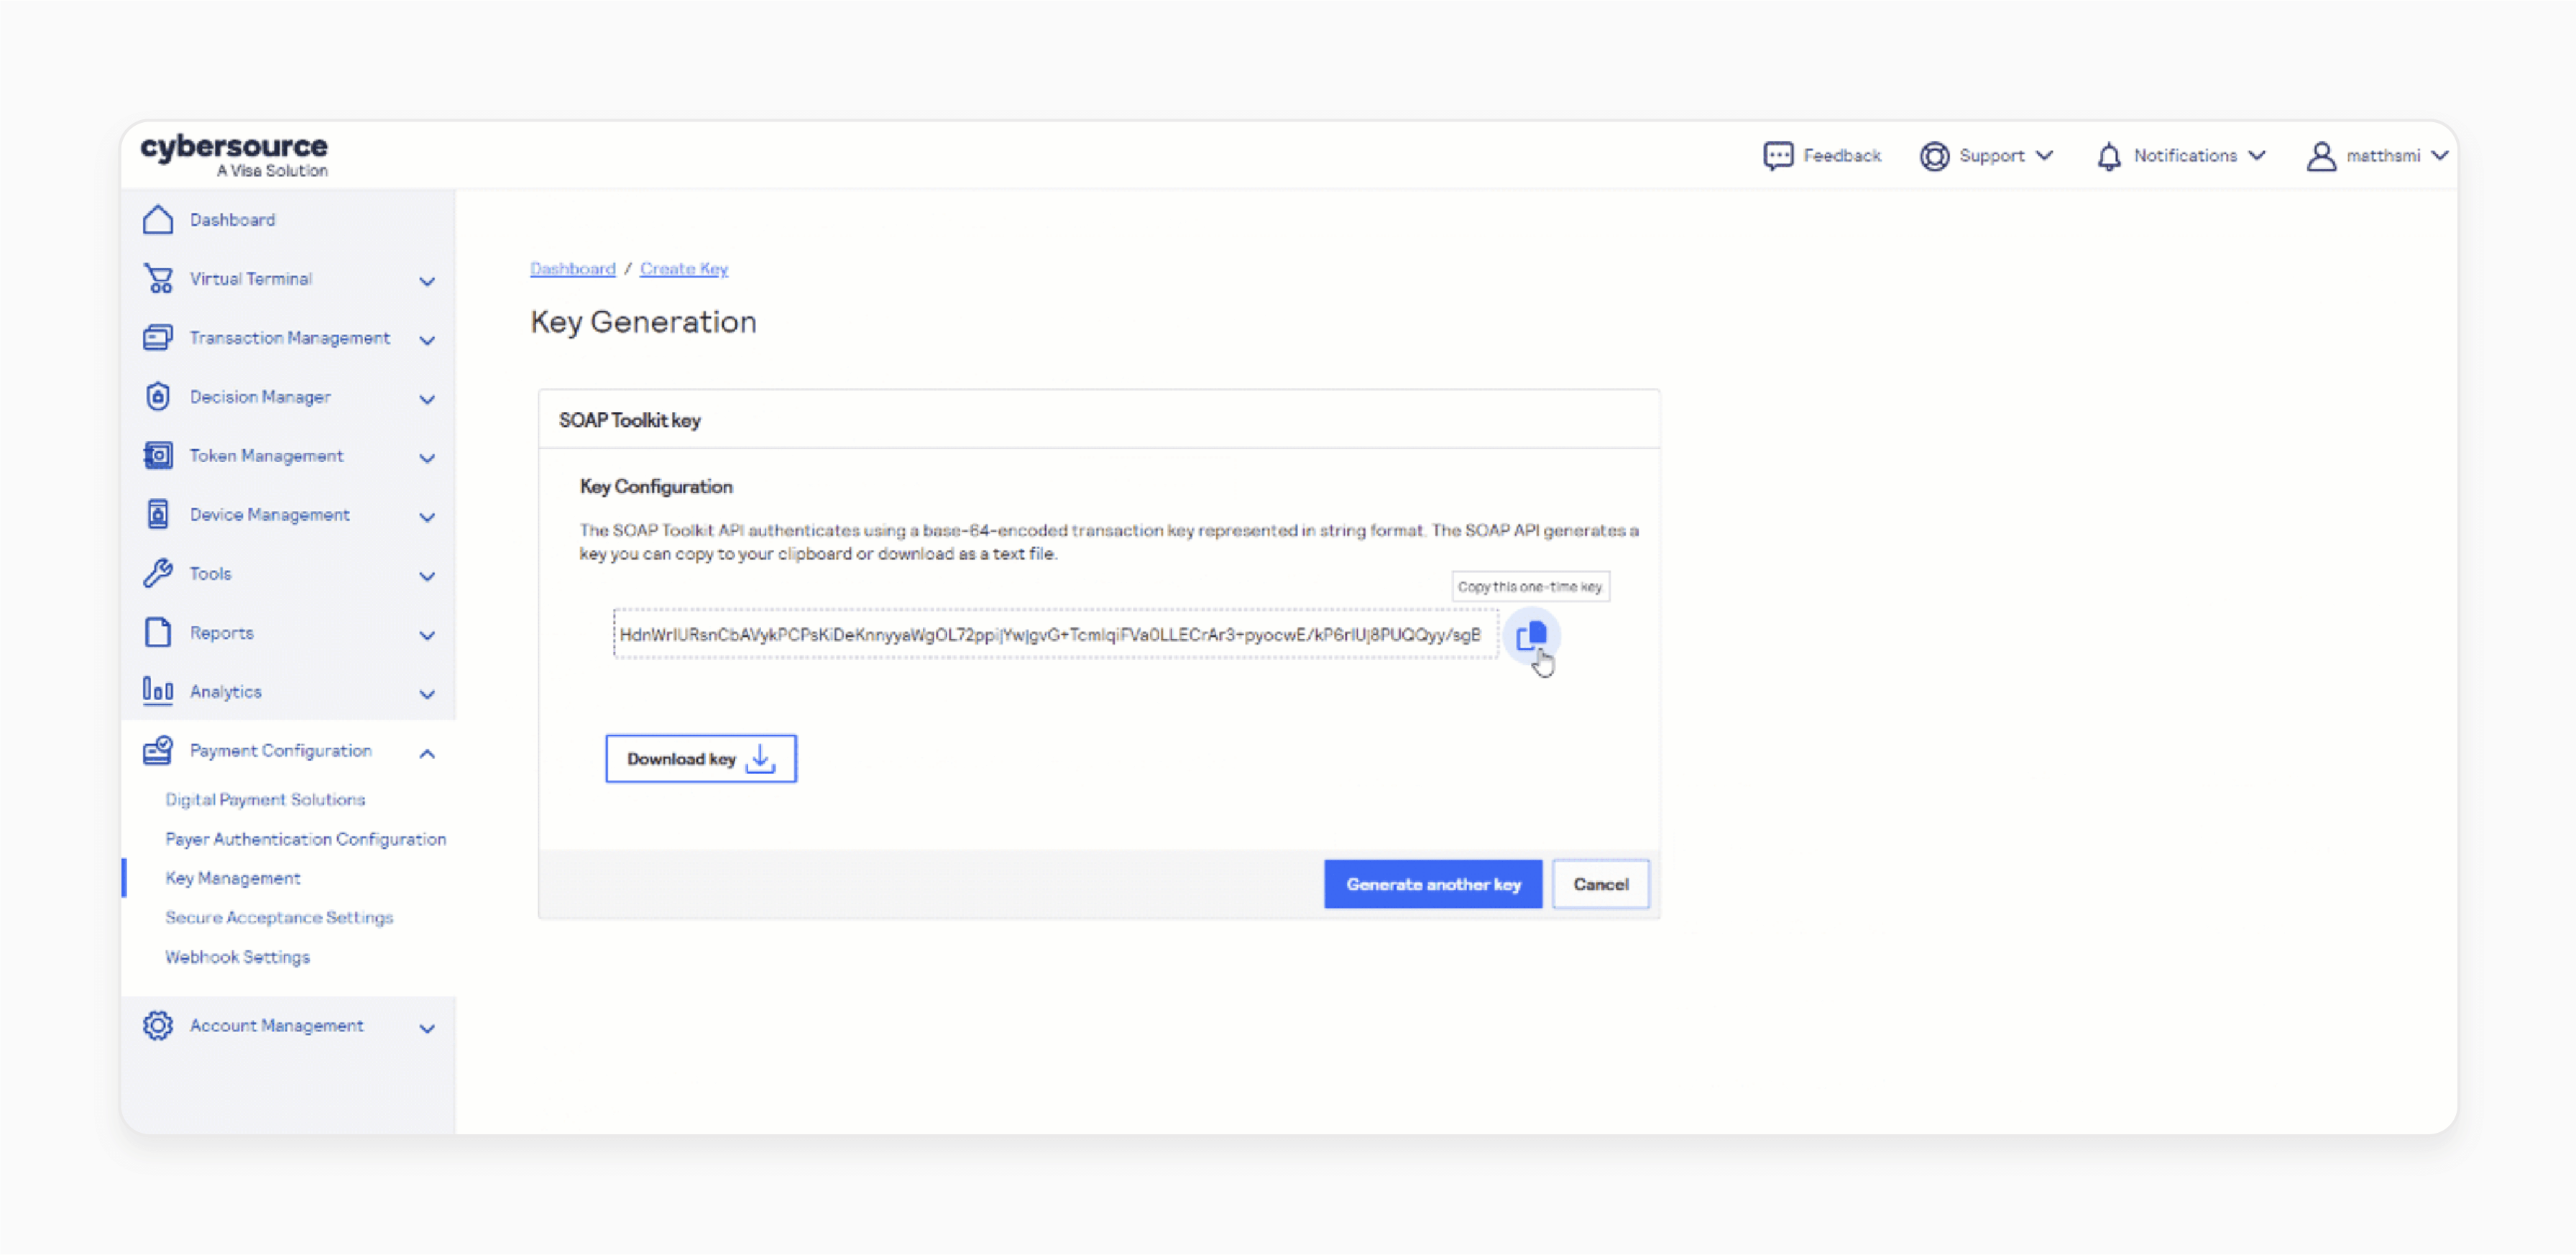The width and height of the screenshot is (2576, 1255).
Task: Follow the Create Key breadcrumb link
Action: point(684,268)
